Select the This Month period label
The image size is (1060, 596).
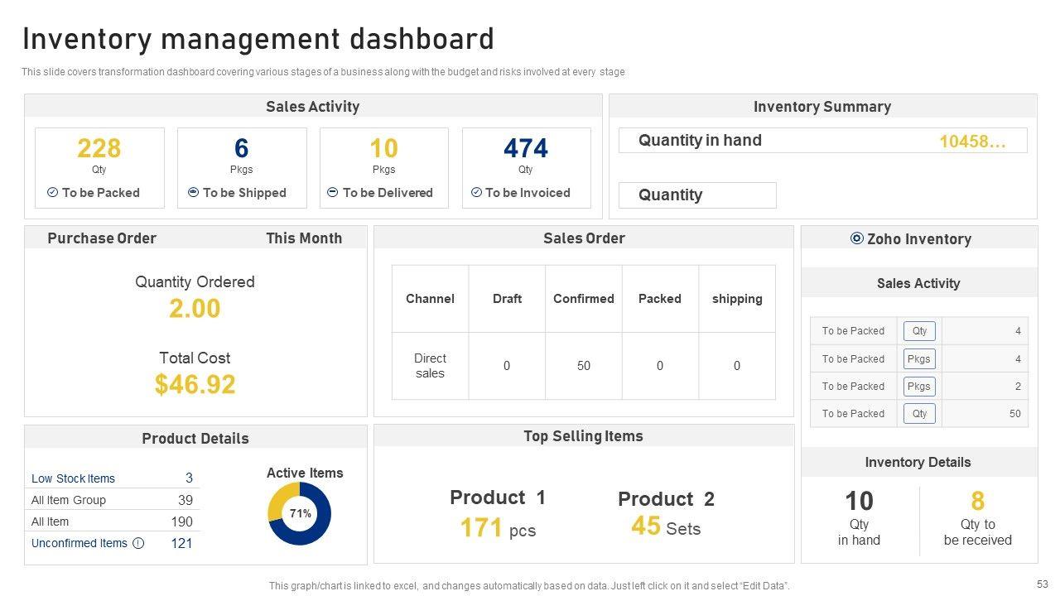(304, 238)
